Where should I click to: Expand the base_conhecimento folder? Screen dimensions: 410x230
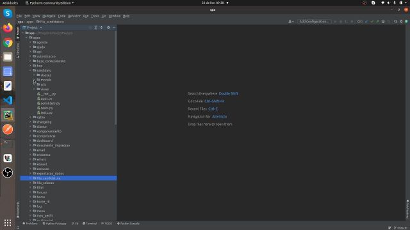pyautogui.click(x=30, y=61)
